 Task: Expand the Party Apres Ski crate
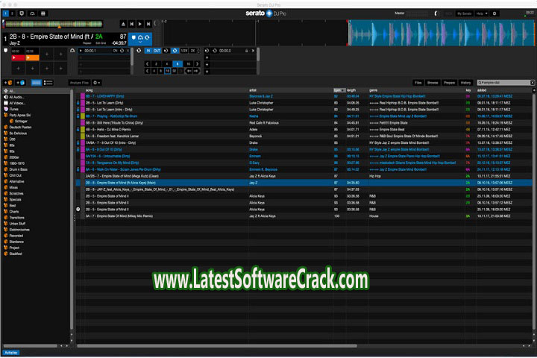click(x=6, y=114)
